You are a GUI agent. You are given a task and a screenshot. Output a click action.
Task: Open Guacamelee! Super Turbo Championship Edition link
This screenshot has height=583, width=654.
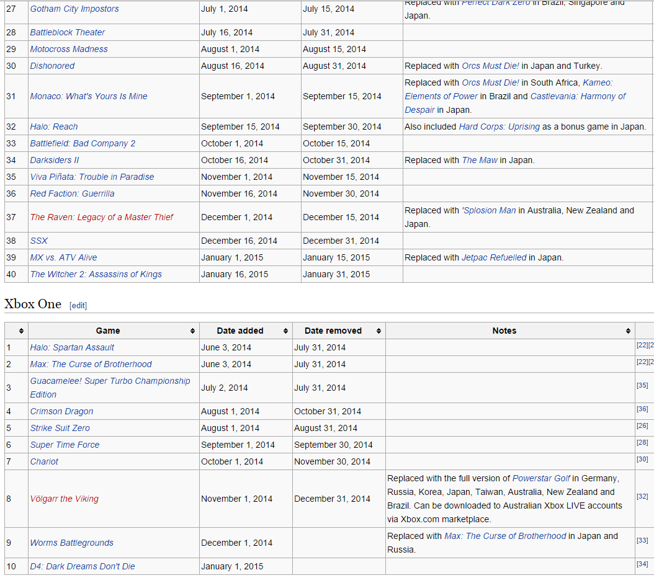(110, 388)
